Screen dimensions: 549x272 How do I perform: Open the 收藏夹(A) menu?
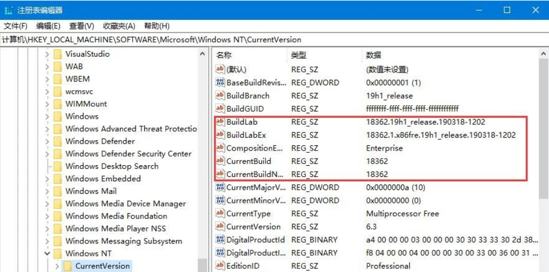click(x=119, y=26)
